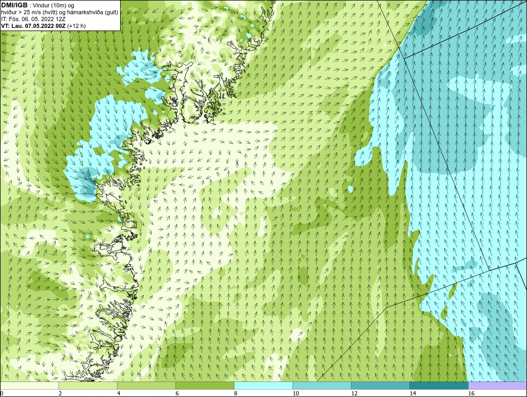Click the 4-6 m/s green legend swatch

[x=146, y=385]
